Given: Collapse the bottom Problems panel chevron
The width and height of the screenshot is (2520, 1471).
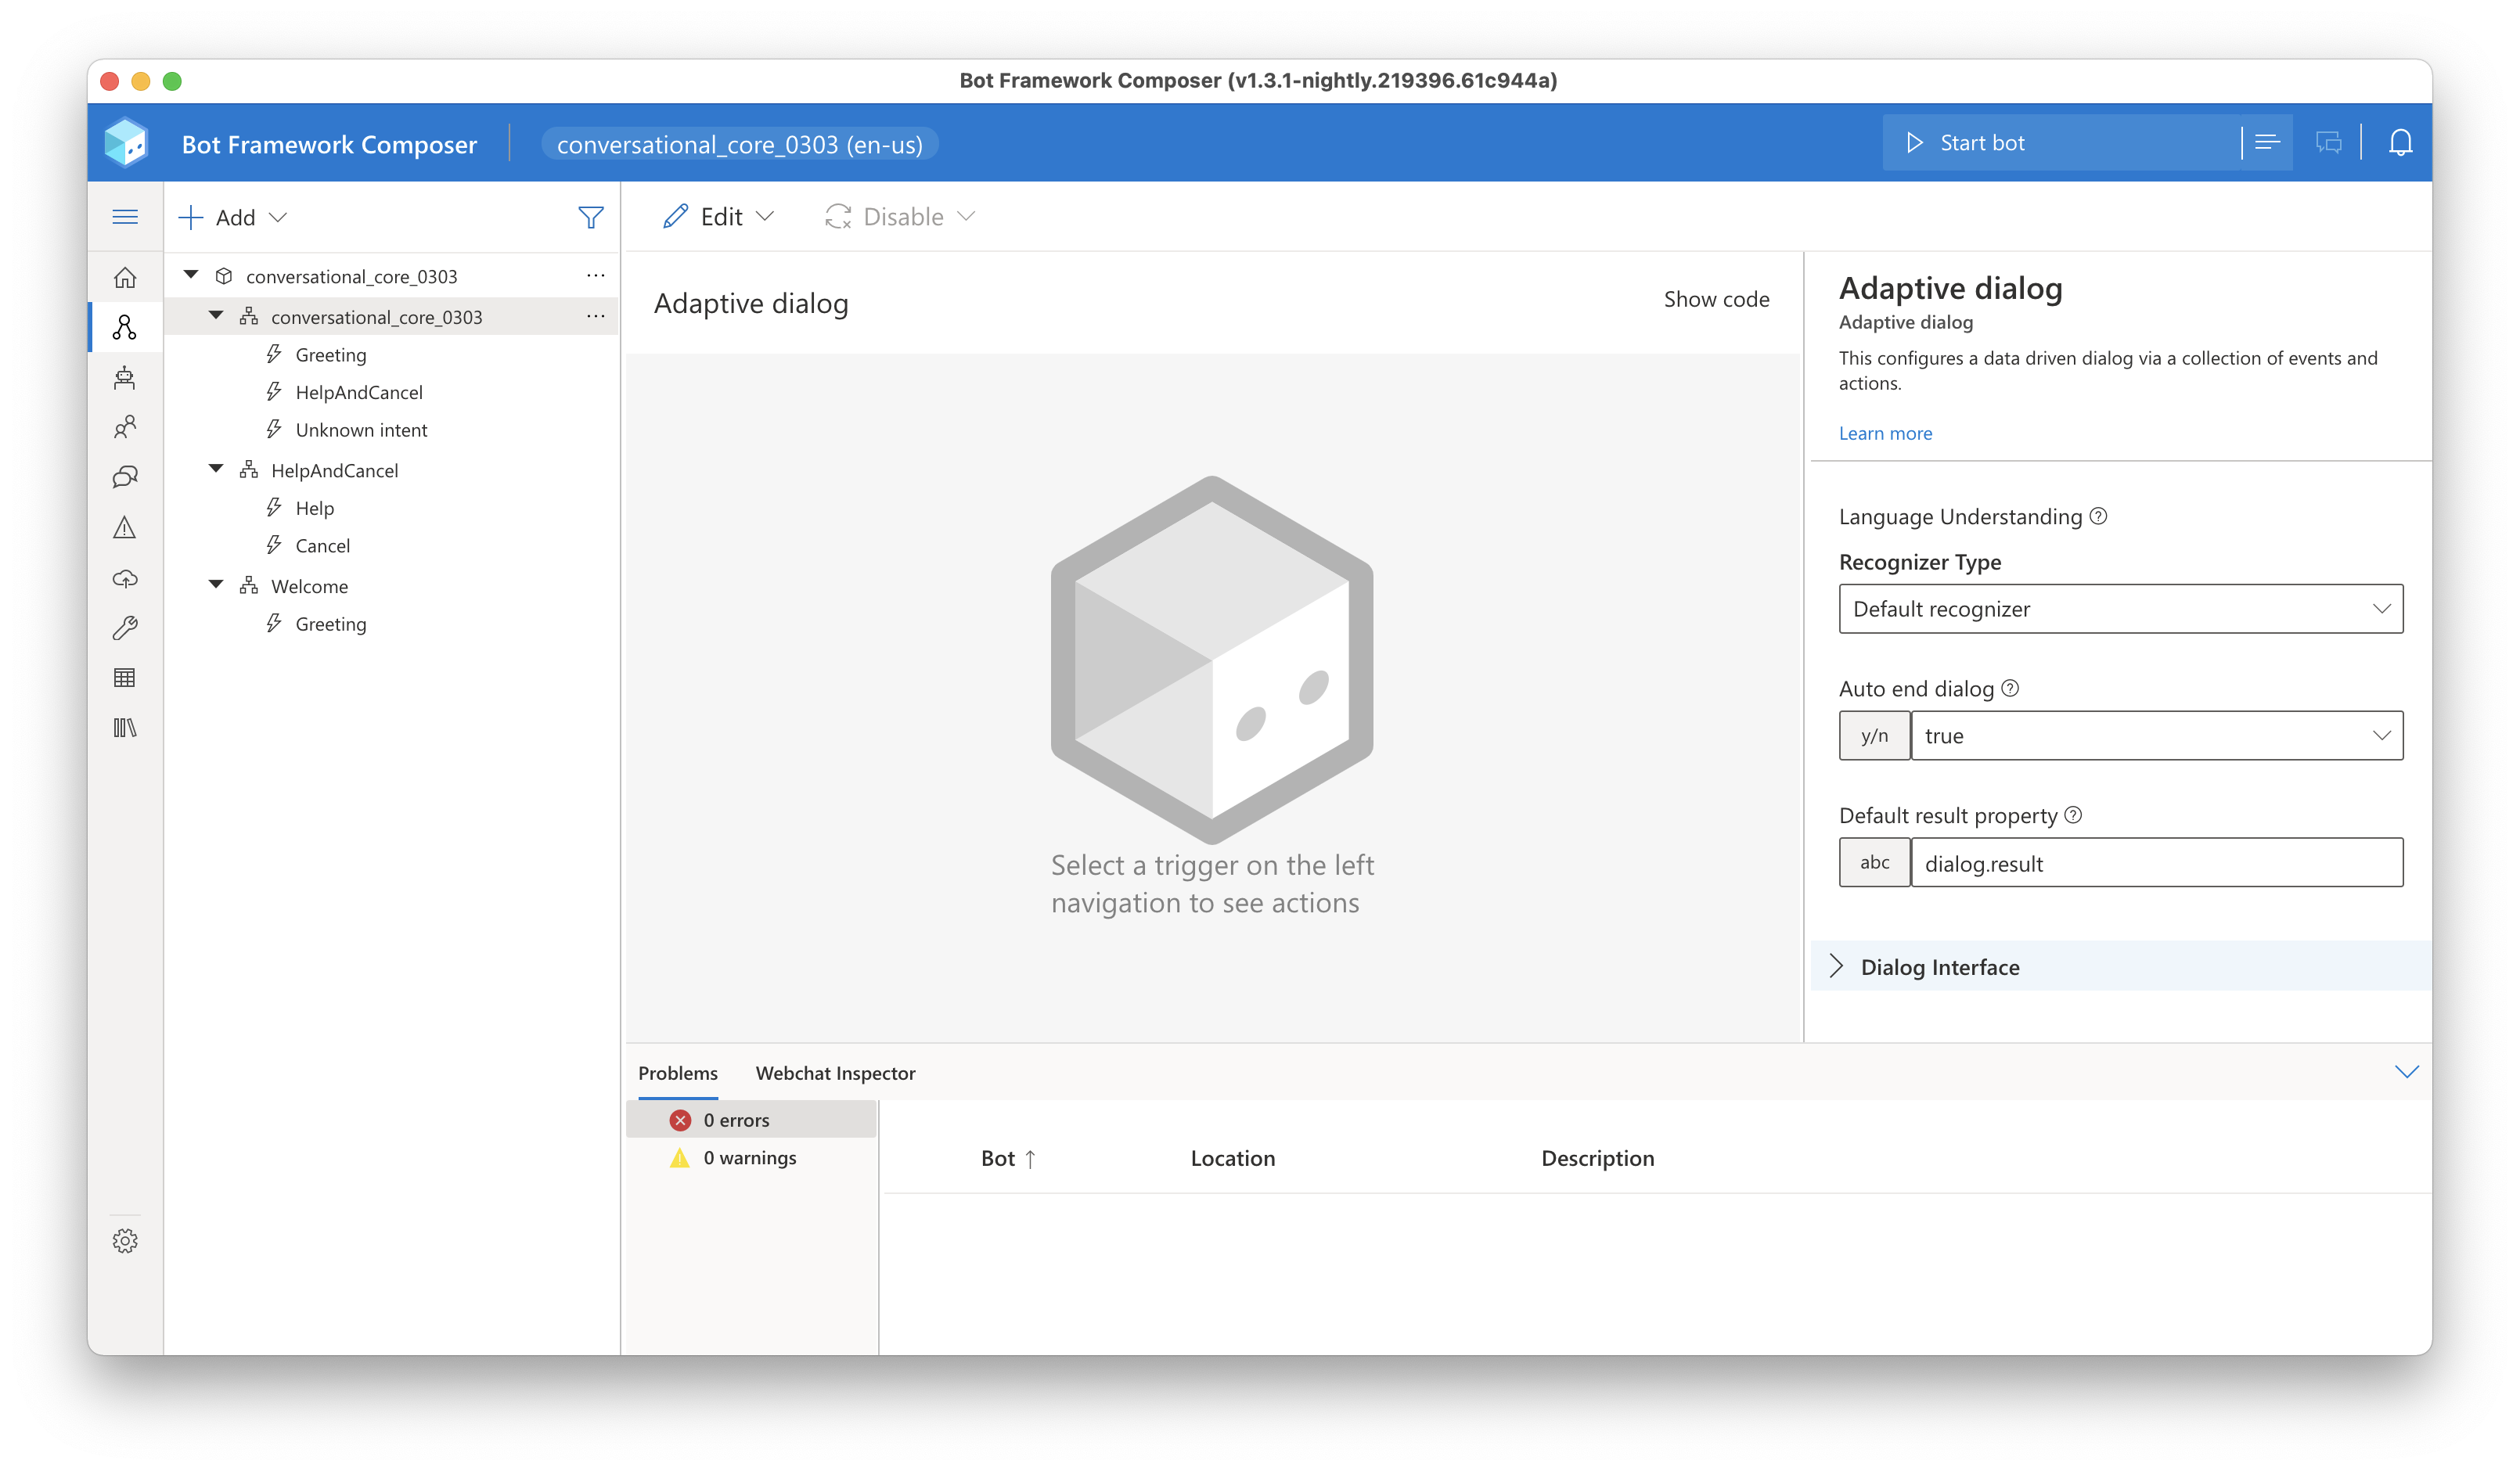Looking at the screenshot, I should 2406,1072.
